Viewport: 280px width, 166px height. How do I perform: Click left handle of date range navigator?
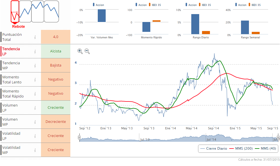[x=79, y=138]
